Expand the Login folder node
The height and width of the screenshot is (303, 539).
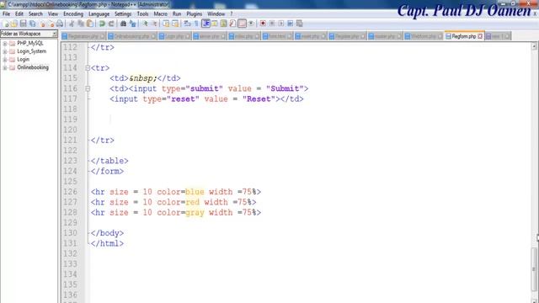(5, 60)
